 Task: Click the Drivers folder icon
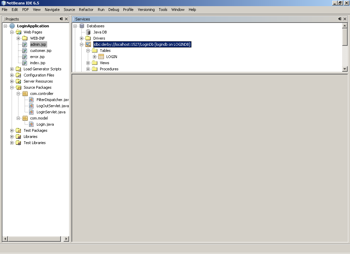[88, 38]
